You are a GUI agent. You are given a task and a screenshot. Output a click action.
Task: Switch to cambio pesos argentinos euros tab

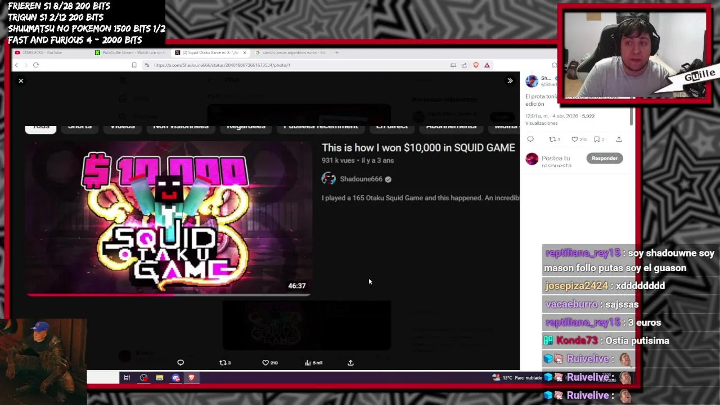pos(291,53)
